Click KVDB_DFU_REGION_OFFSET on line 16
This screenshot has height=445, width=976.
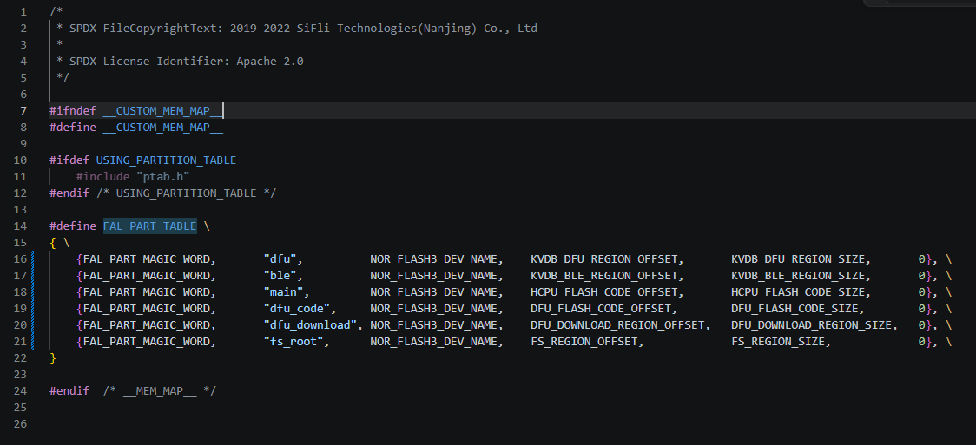click(607, 259)
